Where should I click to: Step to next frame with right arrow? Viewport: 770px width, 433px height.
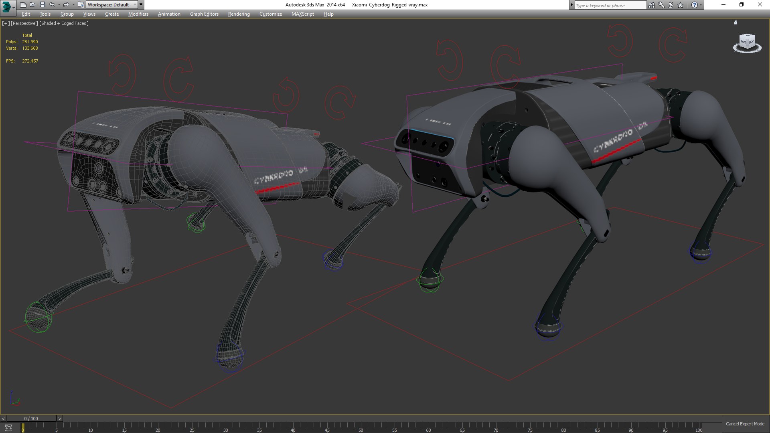coord(60,419)
